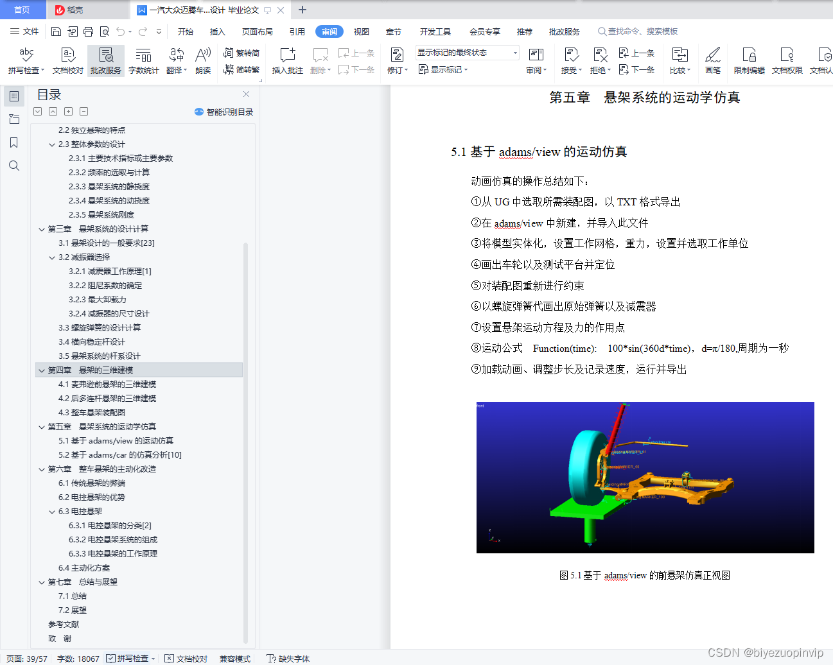Convert text with 简转繁
This screenshot has width=833, height=665.
[x=241, y=69]
